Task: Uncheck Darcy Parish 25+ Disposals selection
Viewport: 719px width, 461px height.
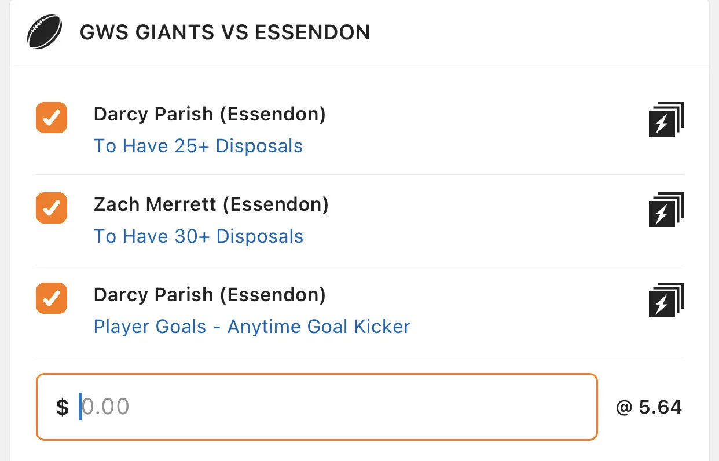Action: [52, 118]
